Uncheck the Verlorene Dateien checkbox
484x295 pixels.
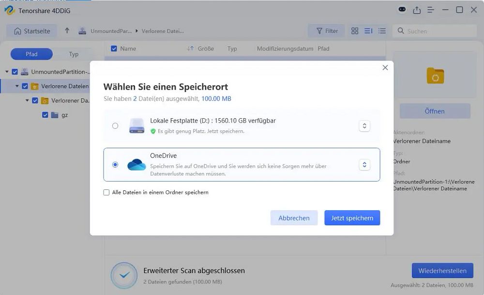click(x=25, y=86)
